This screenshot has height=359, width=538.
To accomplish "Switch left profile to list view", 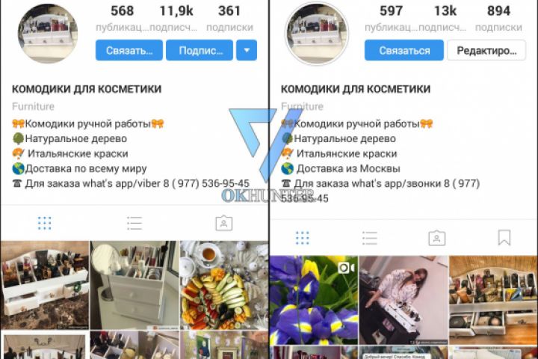I will click(x=134, y=224).
